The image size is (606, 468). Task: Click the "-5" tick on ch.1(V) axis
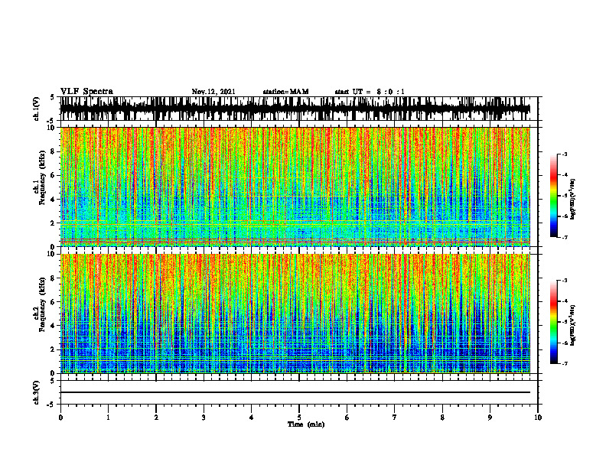pos(50,121)
